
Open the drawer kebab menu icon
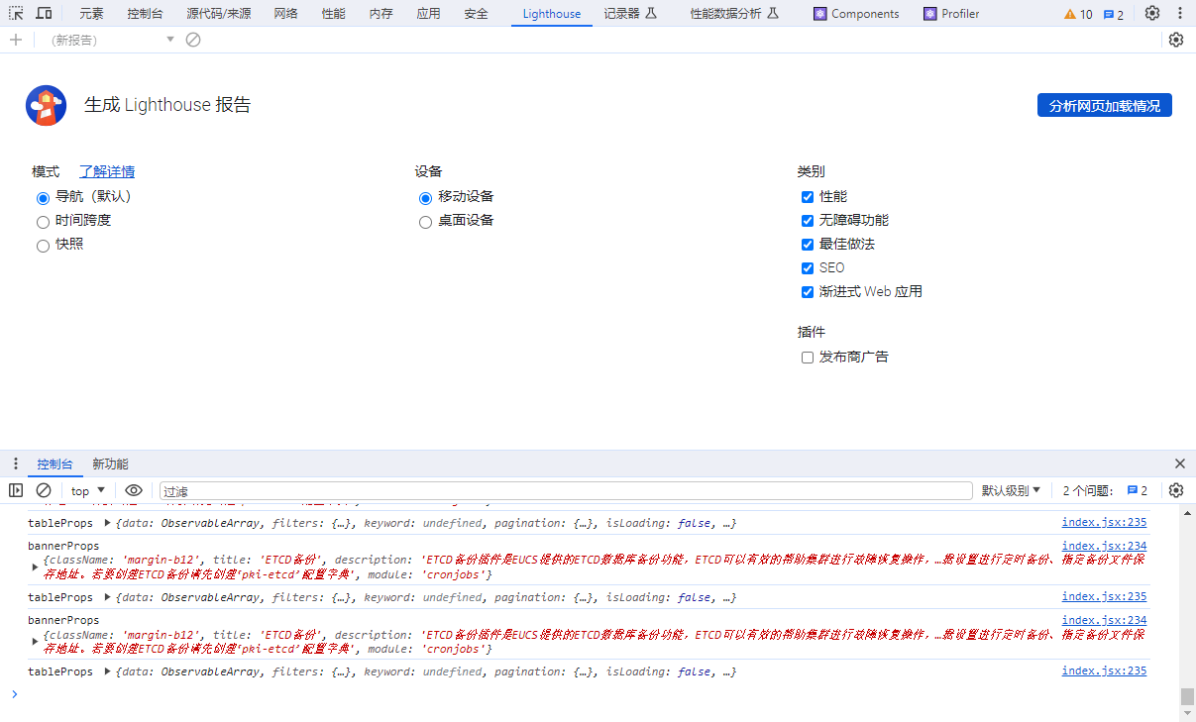(15, 464)
